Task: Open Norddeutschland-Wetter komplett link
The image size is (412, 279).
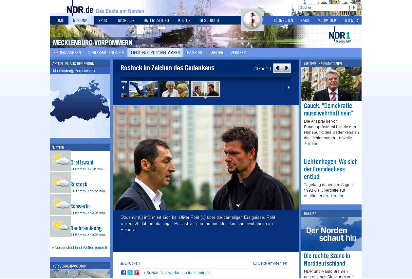Action: coord(81,248)
